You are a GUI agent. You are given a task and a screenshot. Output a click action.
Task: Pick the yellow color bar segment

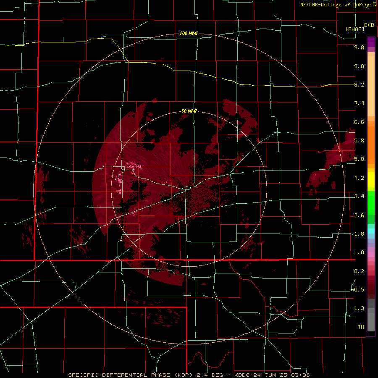coord(371,180)
